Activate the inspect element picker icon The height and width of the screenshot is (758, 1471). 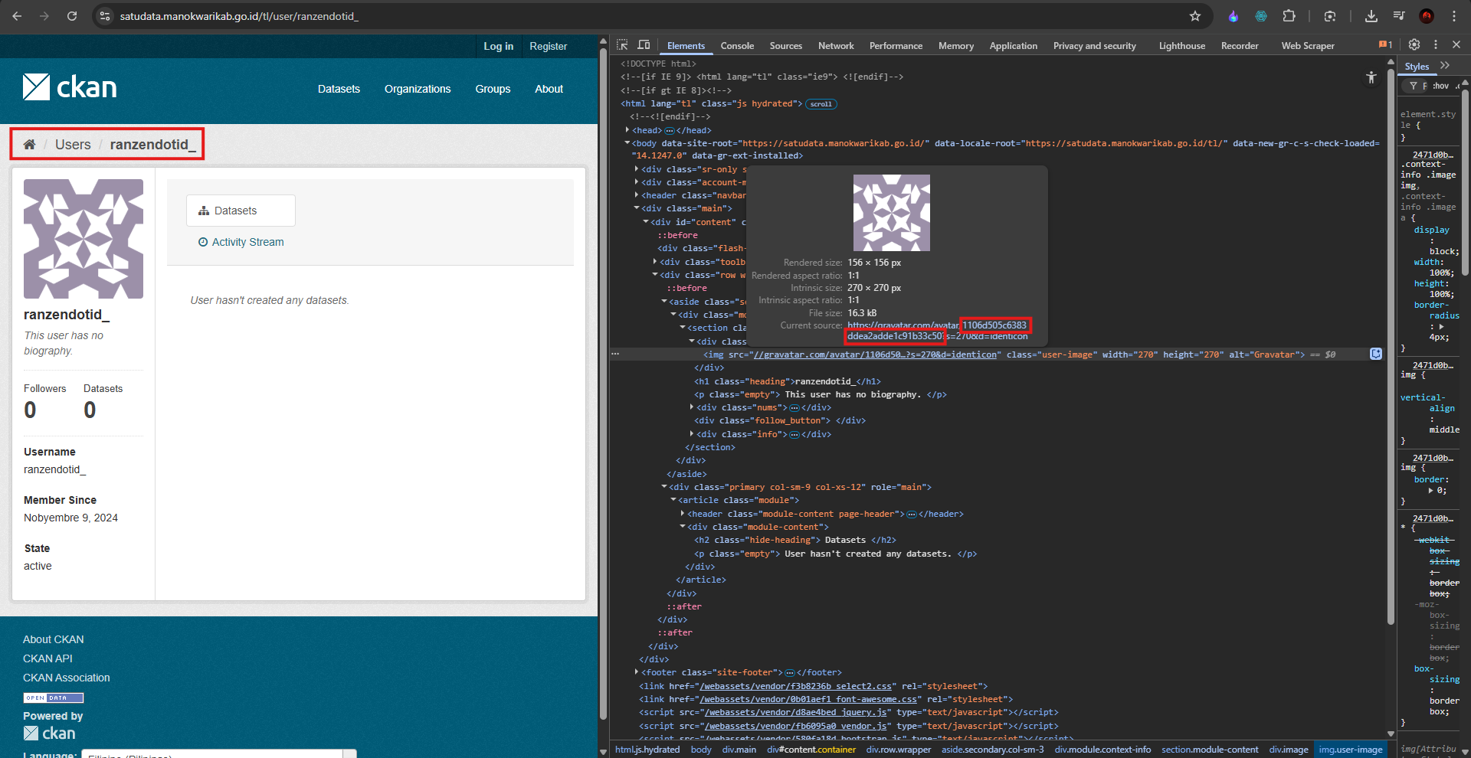(622, 45)
